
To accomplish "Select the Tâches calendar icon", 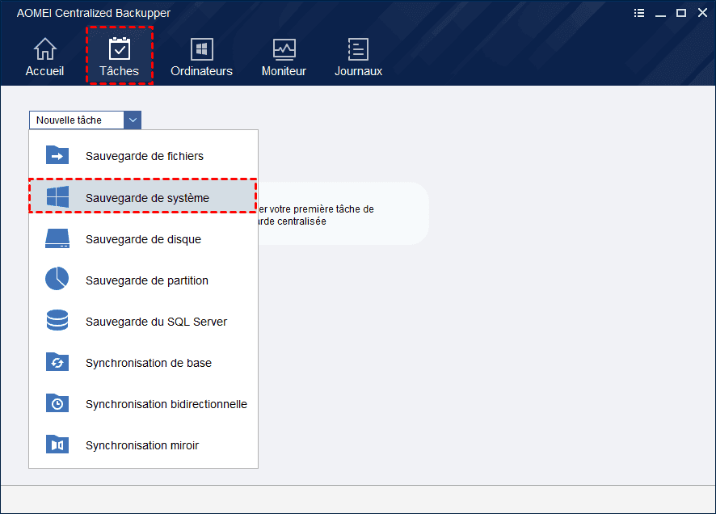I will 119,48.
